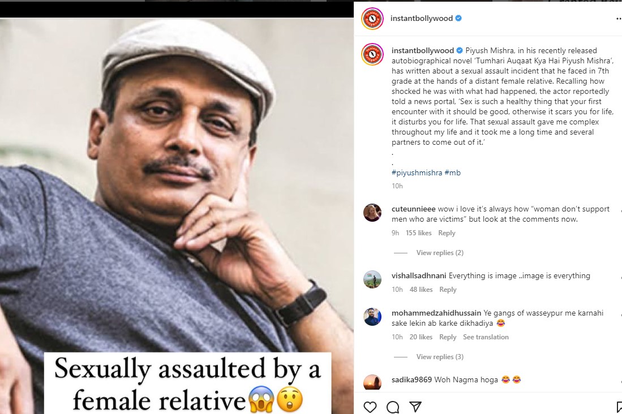View 155 likes on cuteunnieee's comment
The image size is (622, 414).
[x=418, y=233]
